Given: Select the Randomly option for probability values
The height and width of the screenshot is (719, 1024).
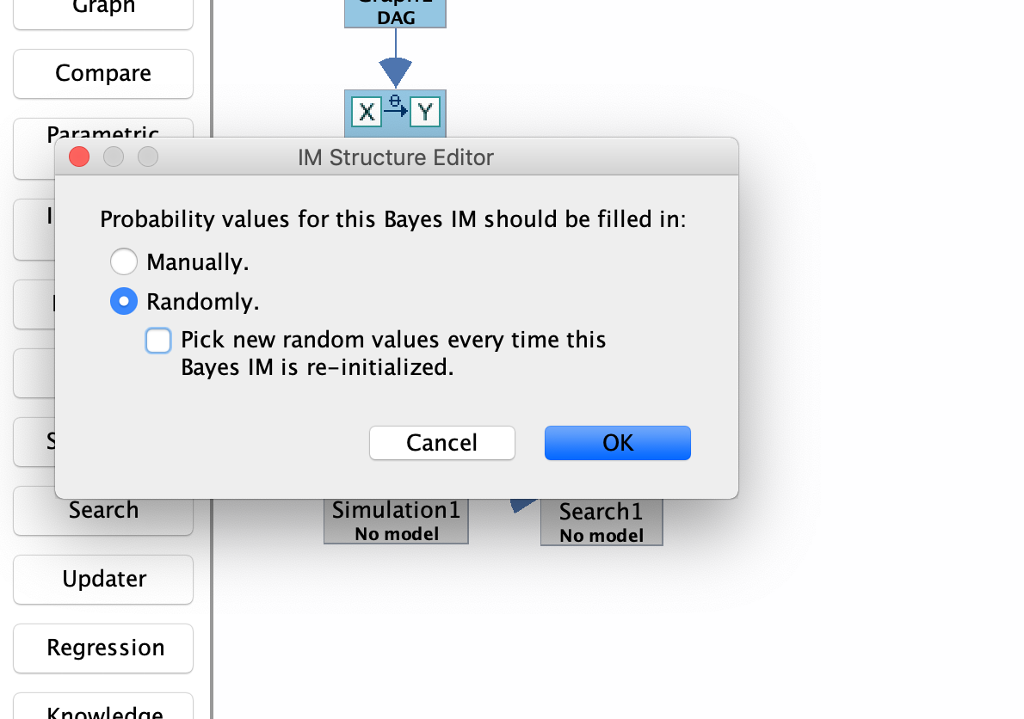Looking at the screenshot, I should (x=123, y=301).
